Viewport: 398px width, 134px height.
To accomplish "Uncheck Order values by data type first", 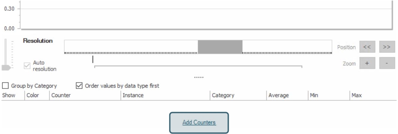I will pos(79,86).
